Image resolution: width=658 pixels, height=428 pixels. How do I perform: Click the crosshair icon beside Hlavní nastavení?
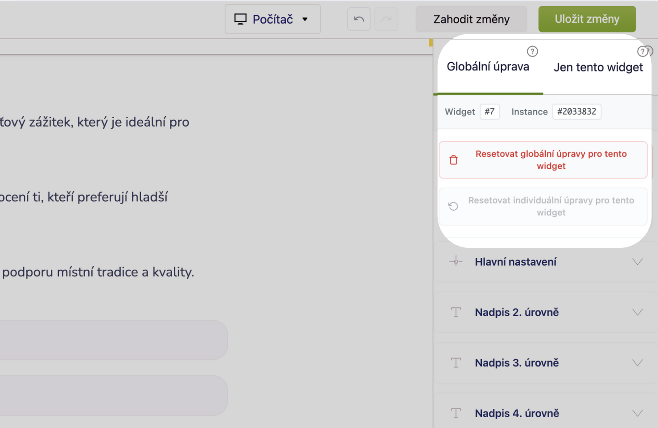(456, 262)
